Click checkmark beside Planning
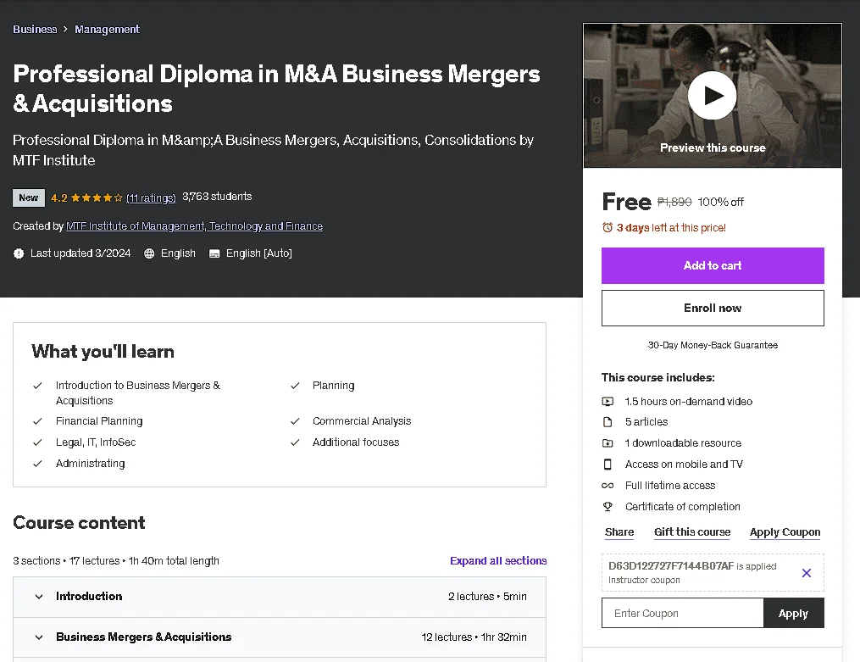The width and height of the screenshot is (860, 662). [x=295, y=386]
